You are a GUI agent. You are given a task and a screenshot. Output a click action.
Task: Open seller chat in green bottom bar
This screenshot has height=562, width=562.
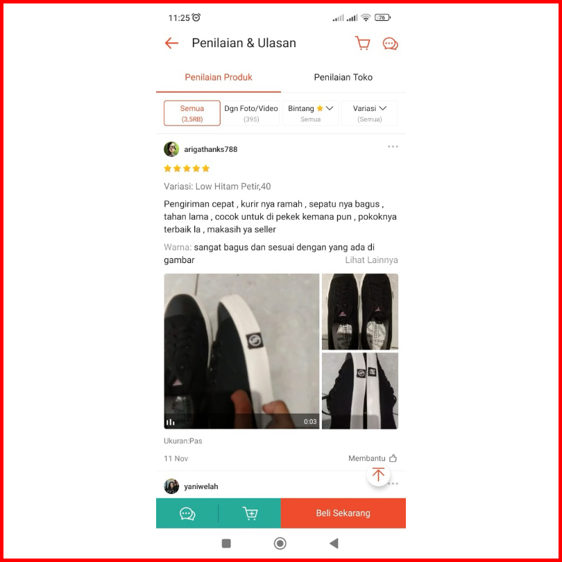(187, 513)
